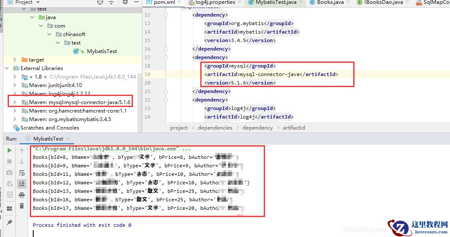Collapse the chinasoft package
The height and width of the screenshot is (237, 450).
click(x=49, y=34)
